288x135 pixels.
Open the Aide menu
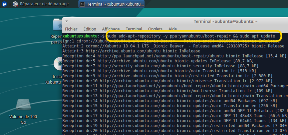pos(173,29)
